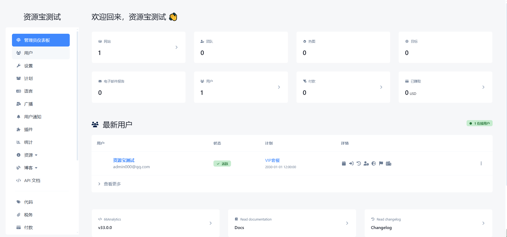Image resolution: width=507 pixels, height=237 pixels.
Task: Click the credit card icon for 付款 in sidebar
Action: click(19, 227)
